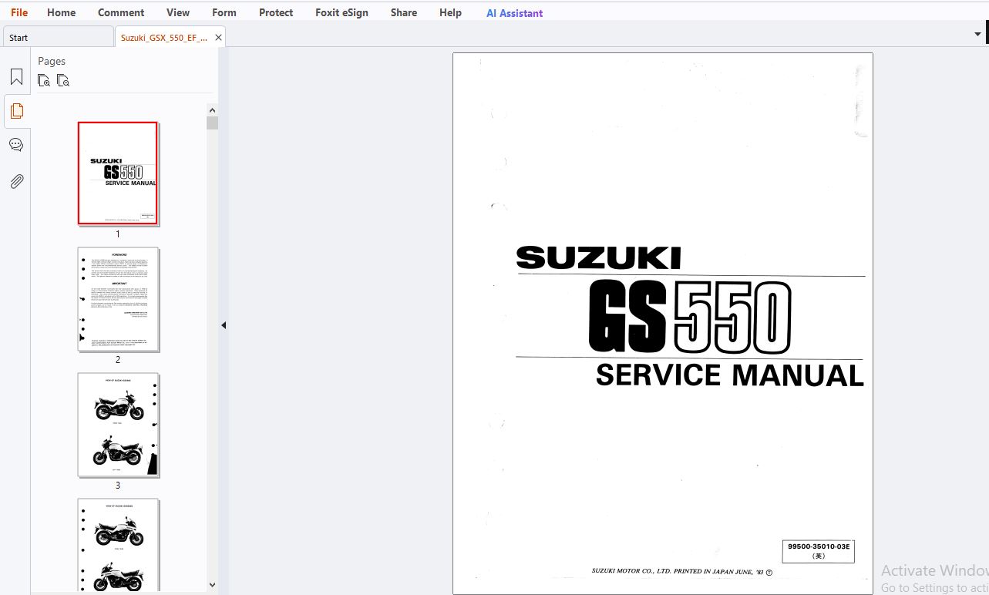989x595 pixels.
Task: Collapse the navigation panel with the arrow
Action: click(224, 325)
